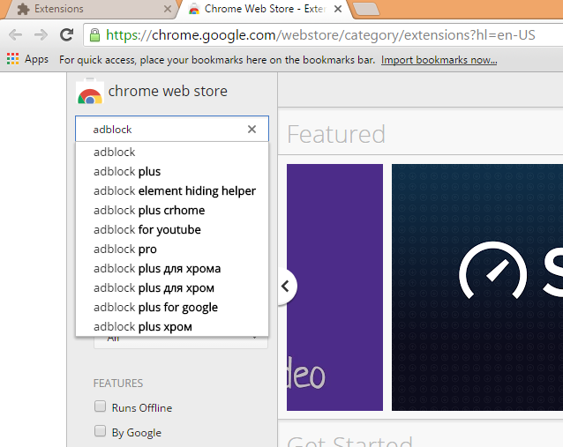This screenshot has height=447, width=563.
Task: Enable the Runs Offline checkbox
Action: click(100, 406)
